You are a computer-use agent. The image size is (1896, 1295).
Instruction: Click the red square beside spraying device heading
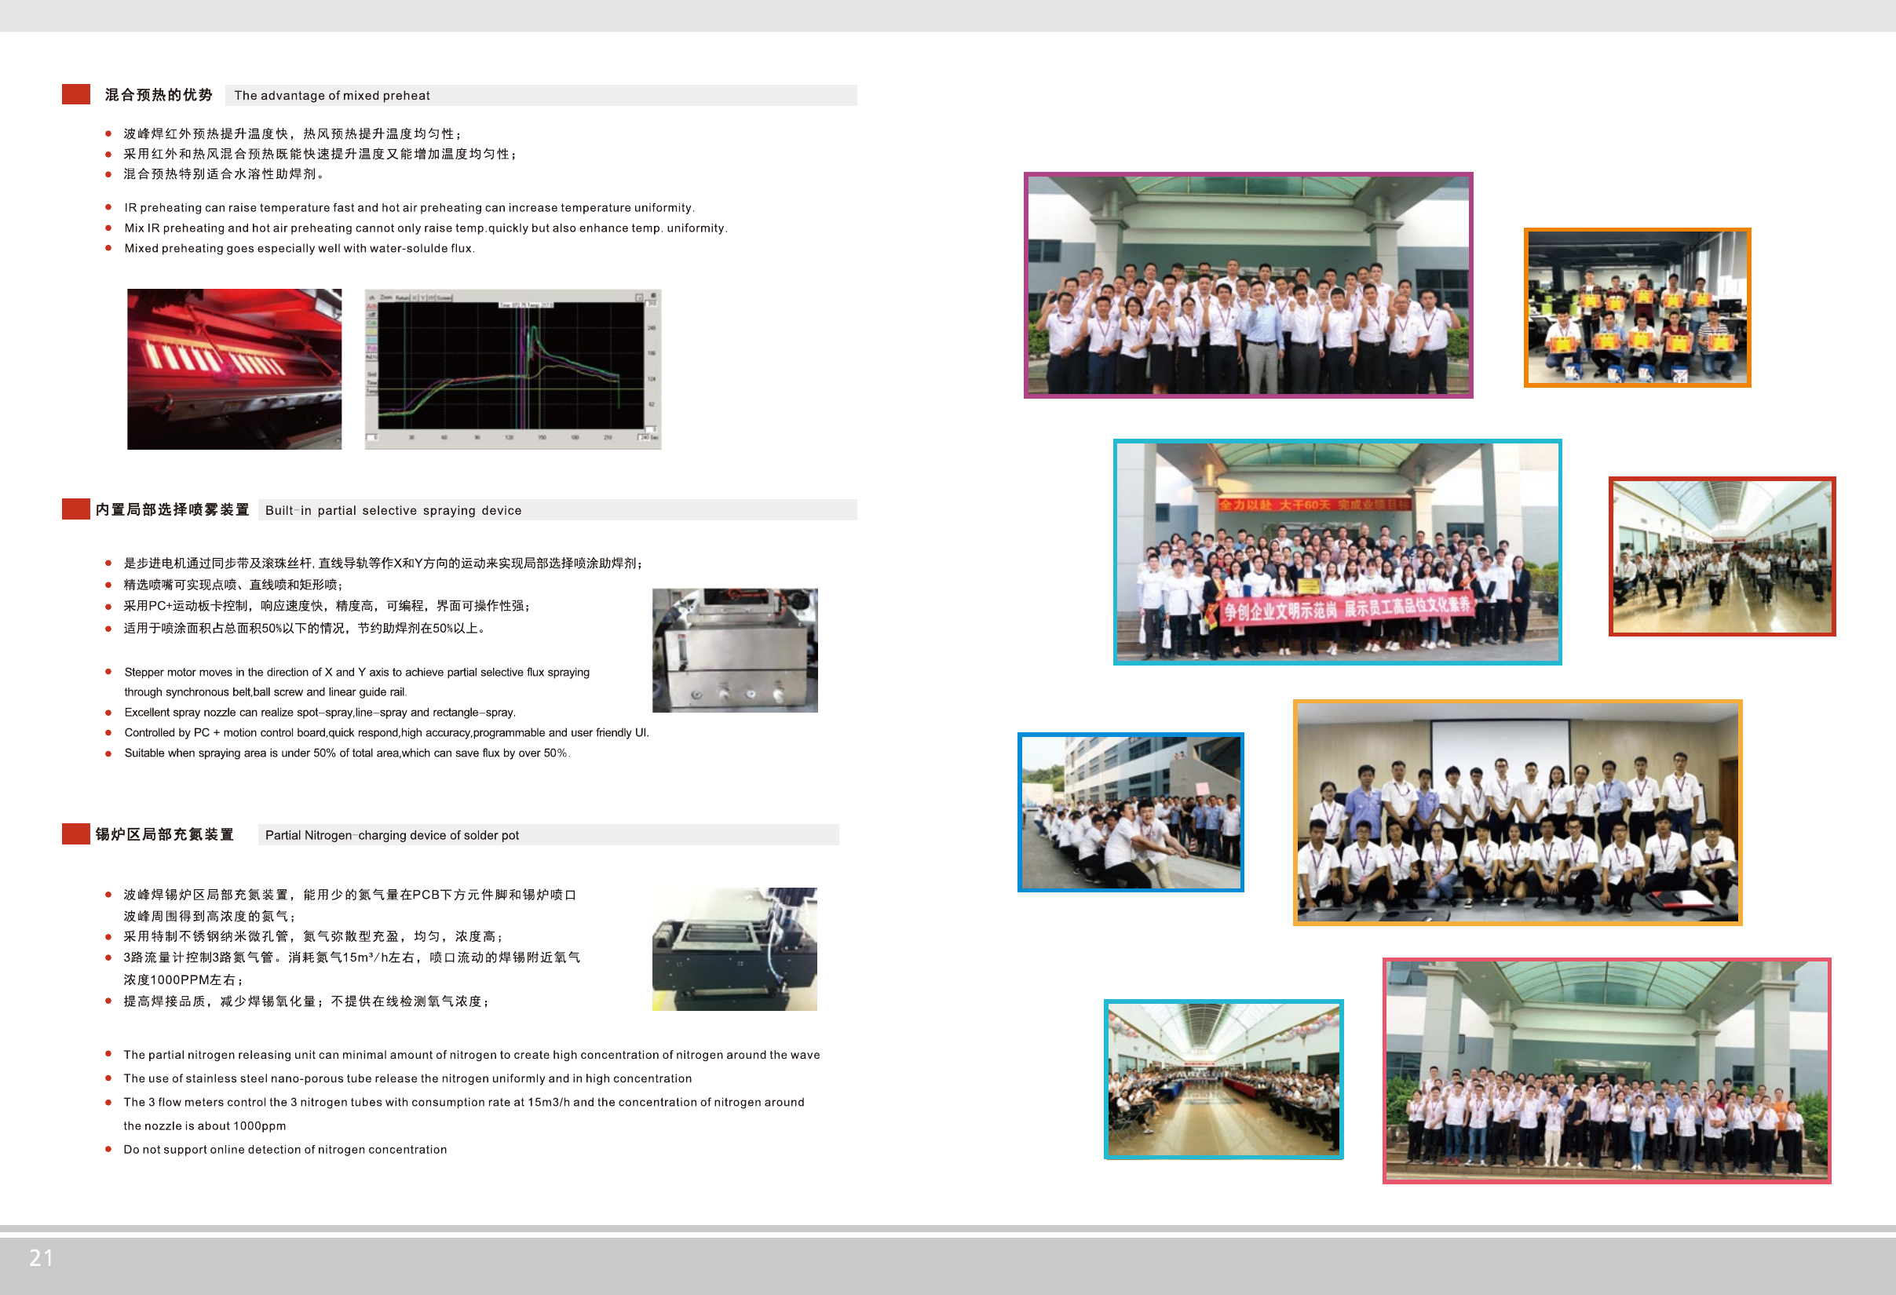click(76, 509)
